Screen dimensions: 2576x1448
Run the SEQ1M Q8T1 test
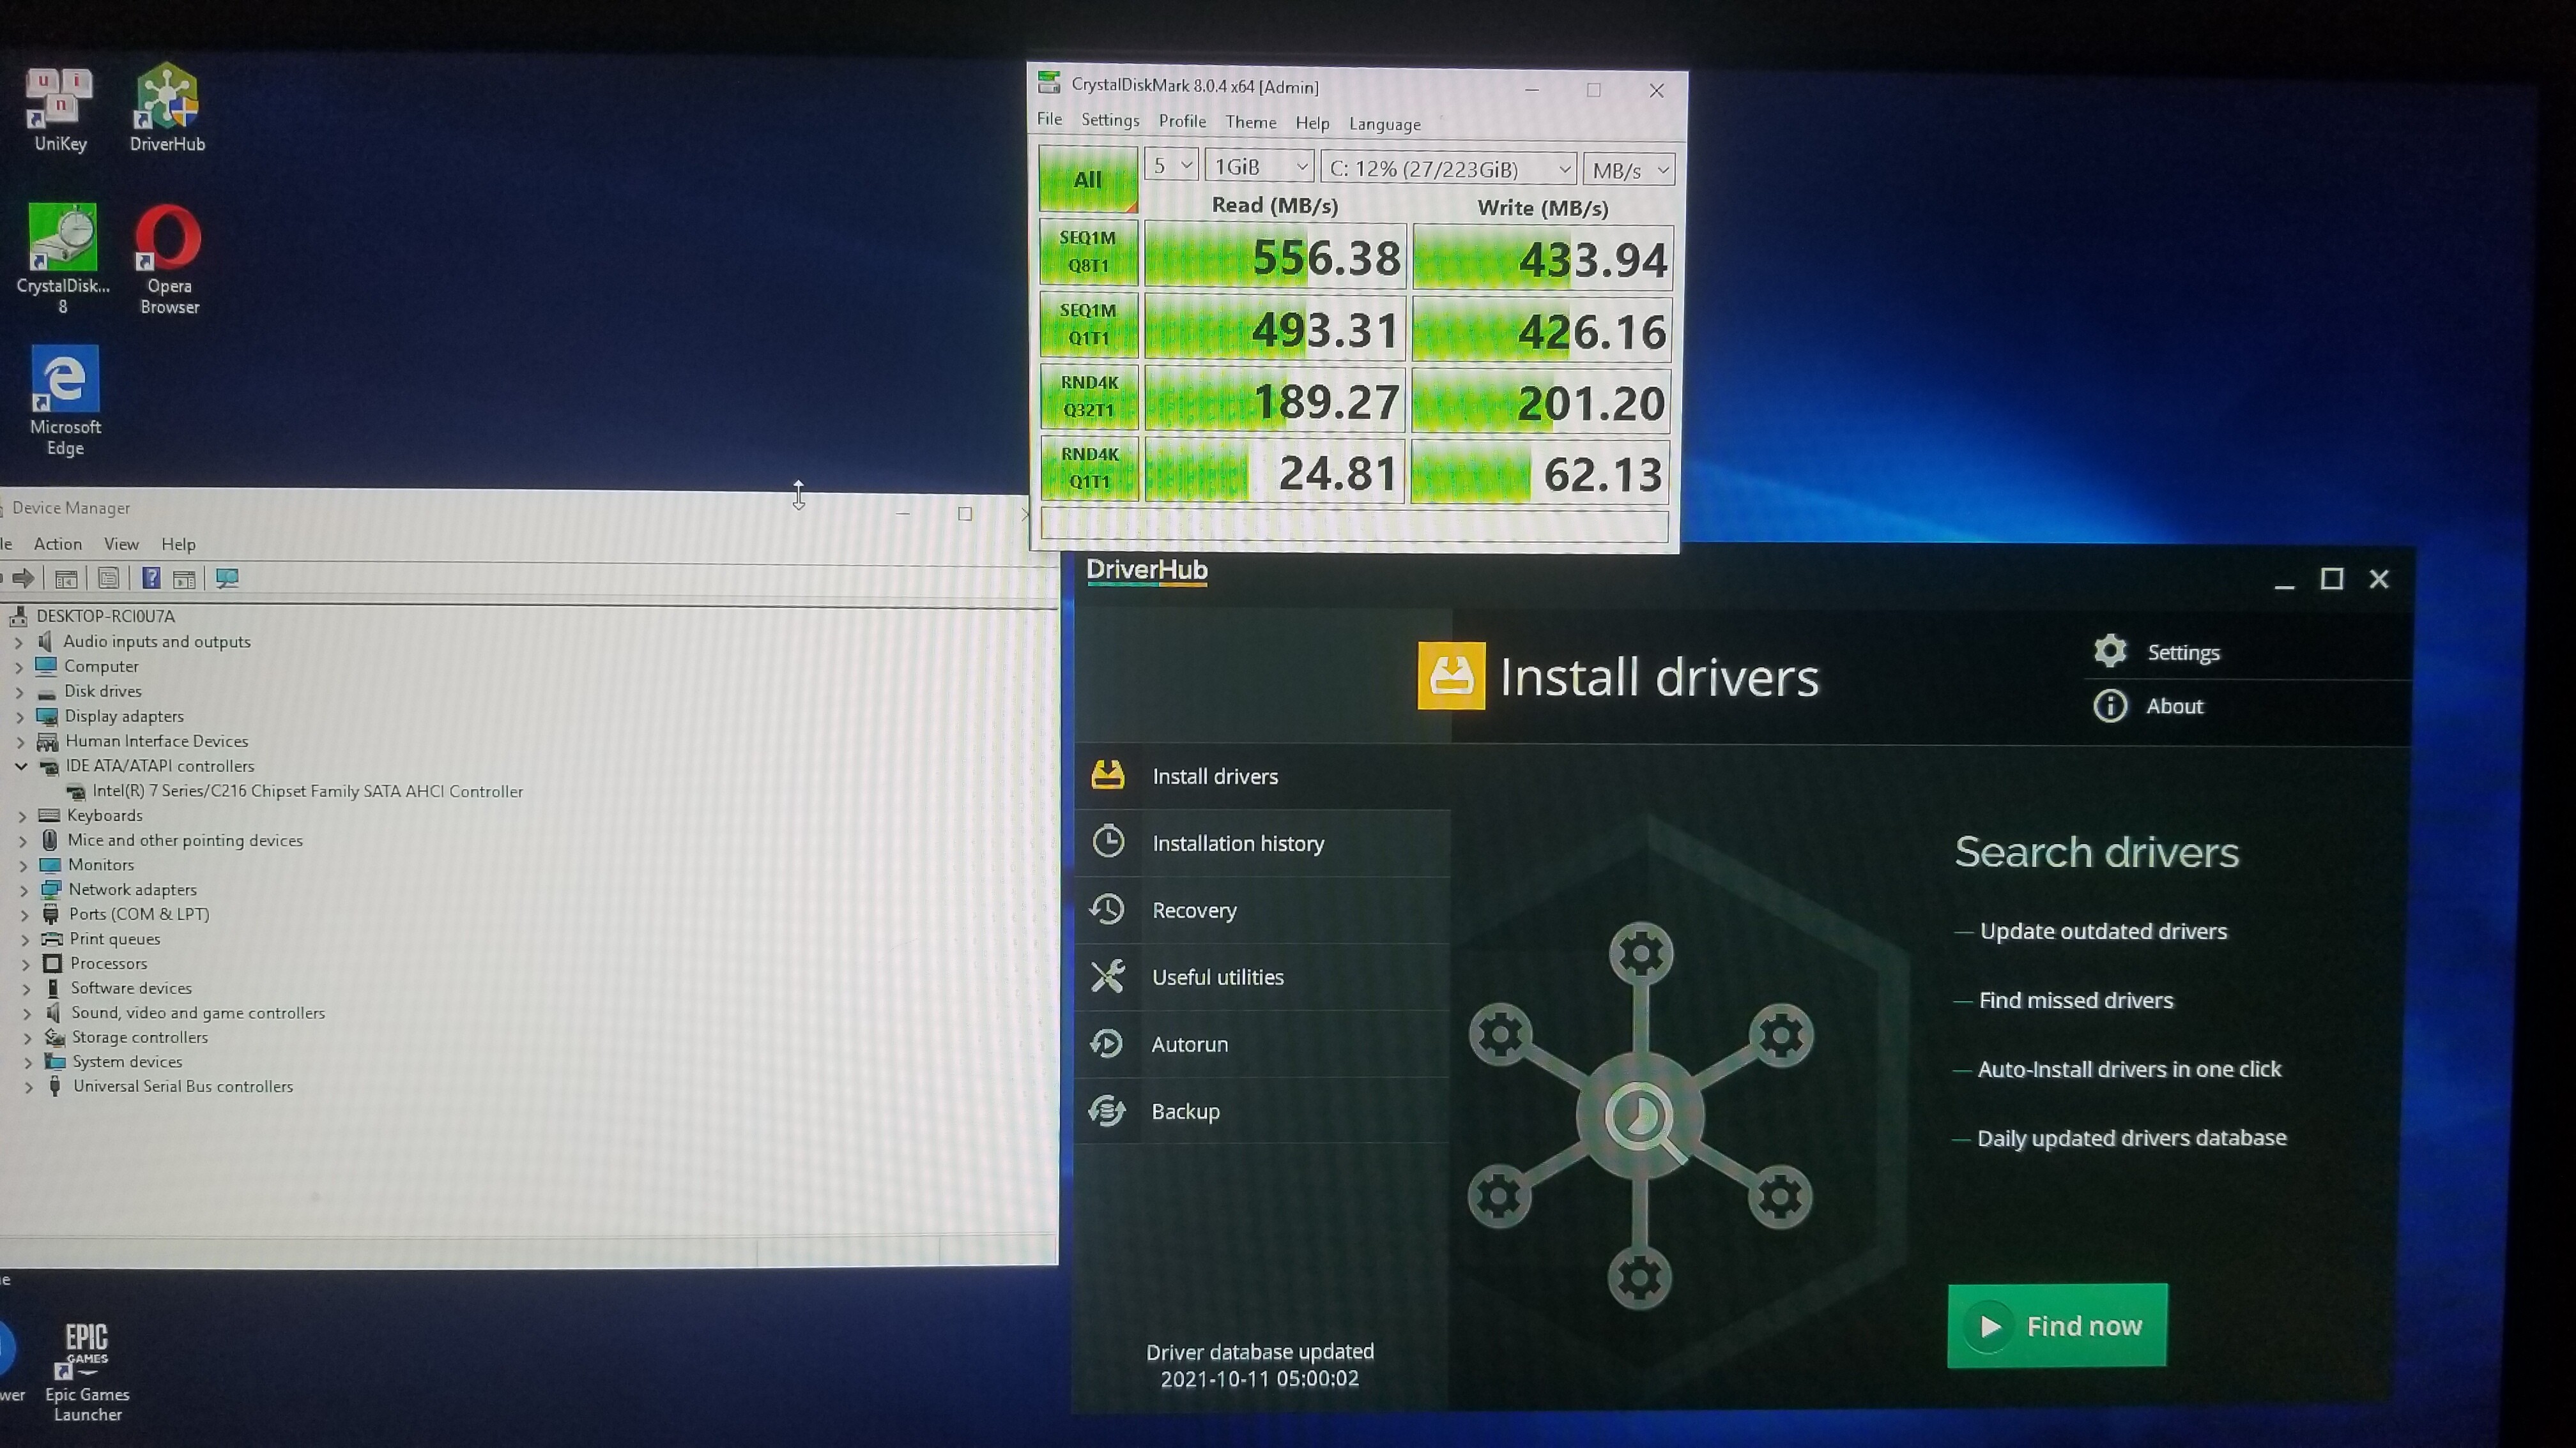tap(1088, 252)
